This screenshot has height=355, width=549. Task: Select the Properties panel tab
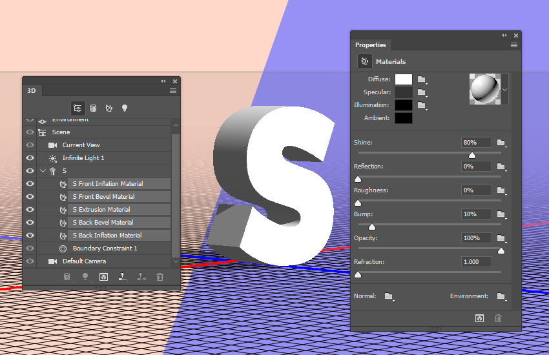pos(371,45)
